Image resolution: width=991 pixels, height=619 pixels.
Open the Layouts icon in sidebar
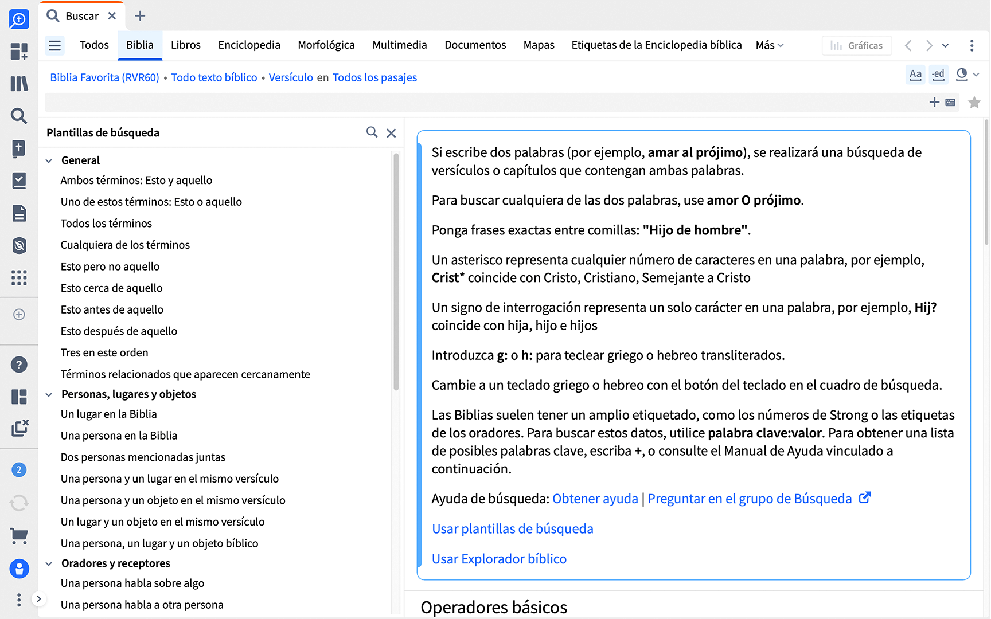pos(19,397)
